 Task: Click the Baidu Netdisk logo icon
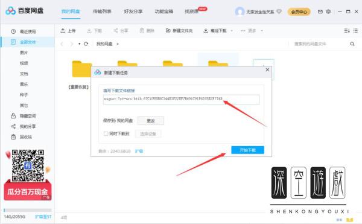[x=10, y=11]
